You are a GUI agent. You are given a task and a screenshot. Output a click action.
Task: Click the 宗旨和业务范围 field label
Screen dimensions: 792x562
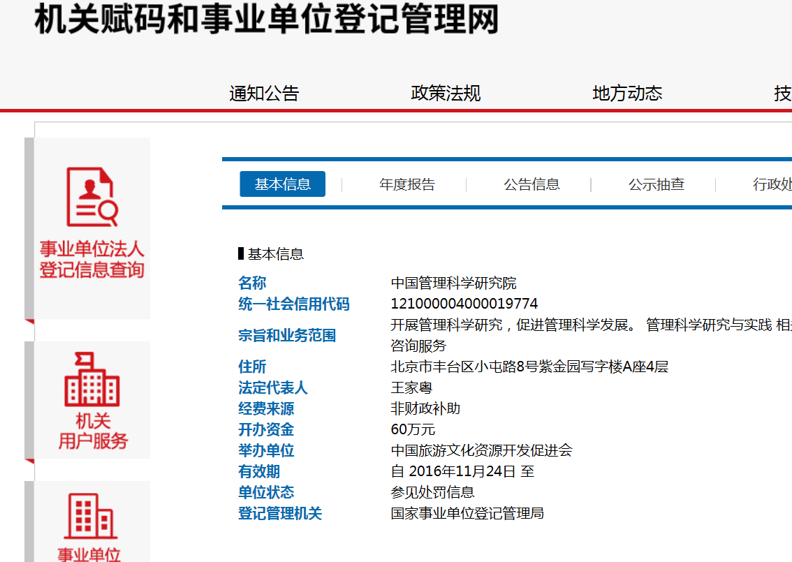coord(287,335)
